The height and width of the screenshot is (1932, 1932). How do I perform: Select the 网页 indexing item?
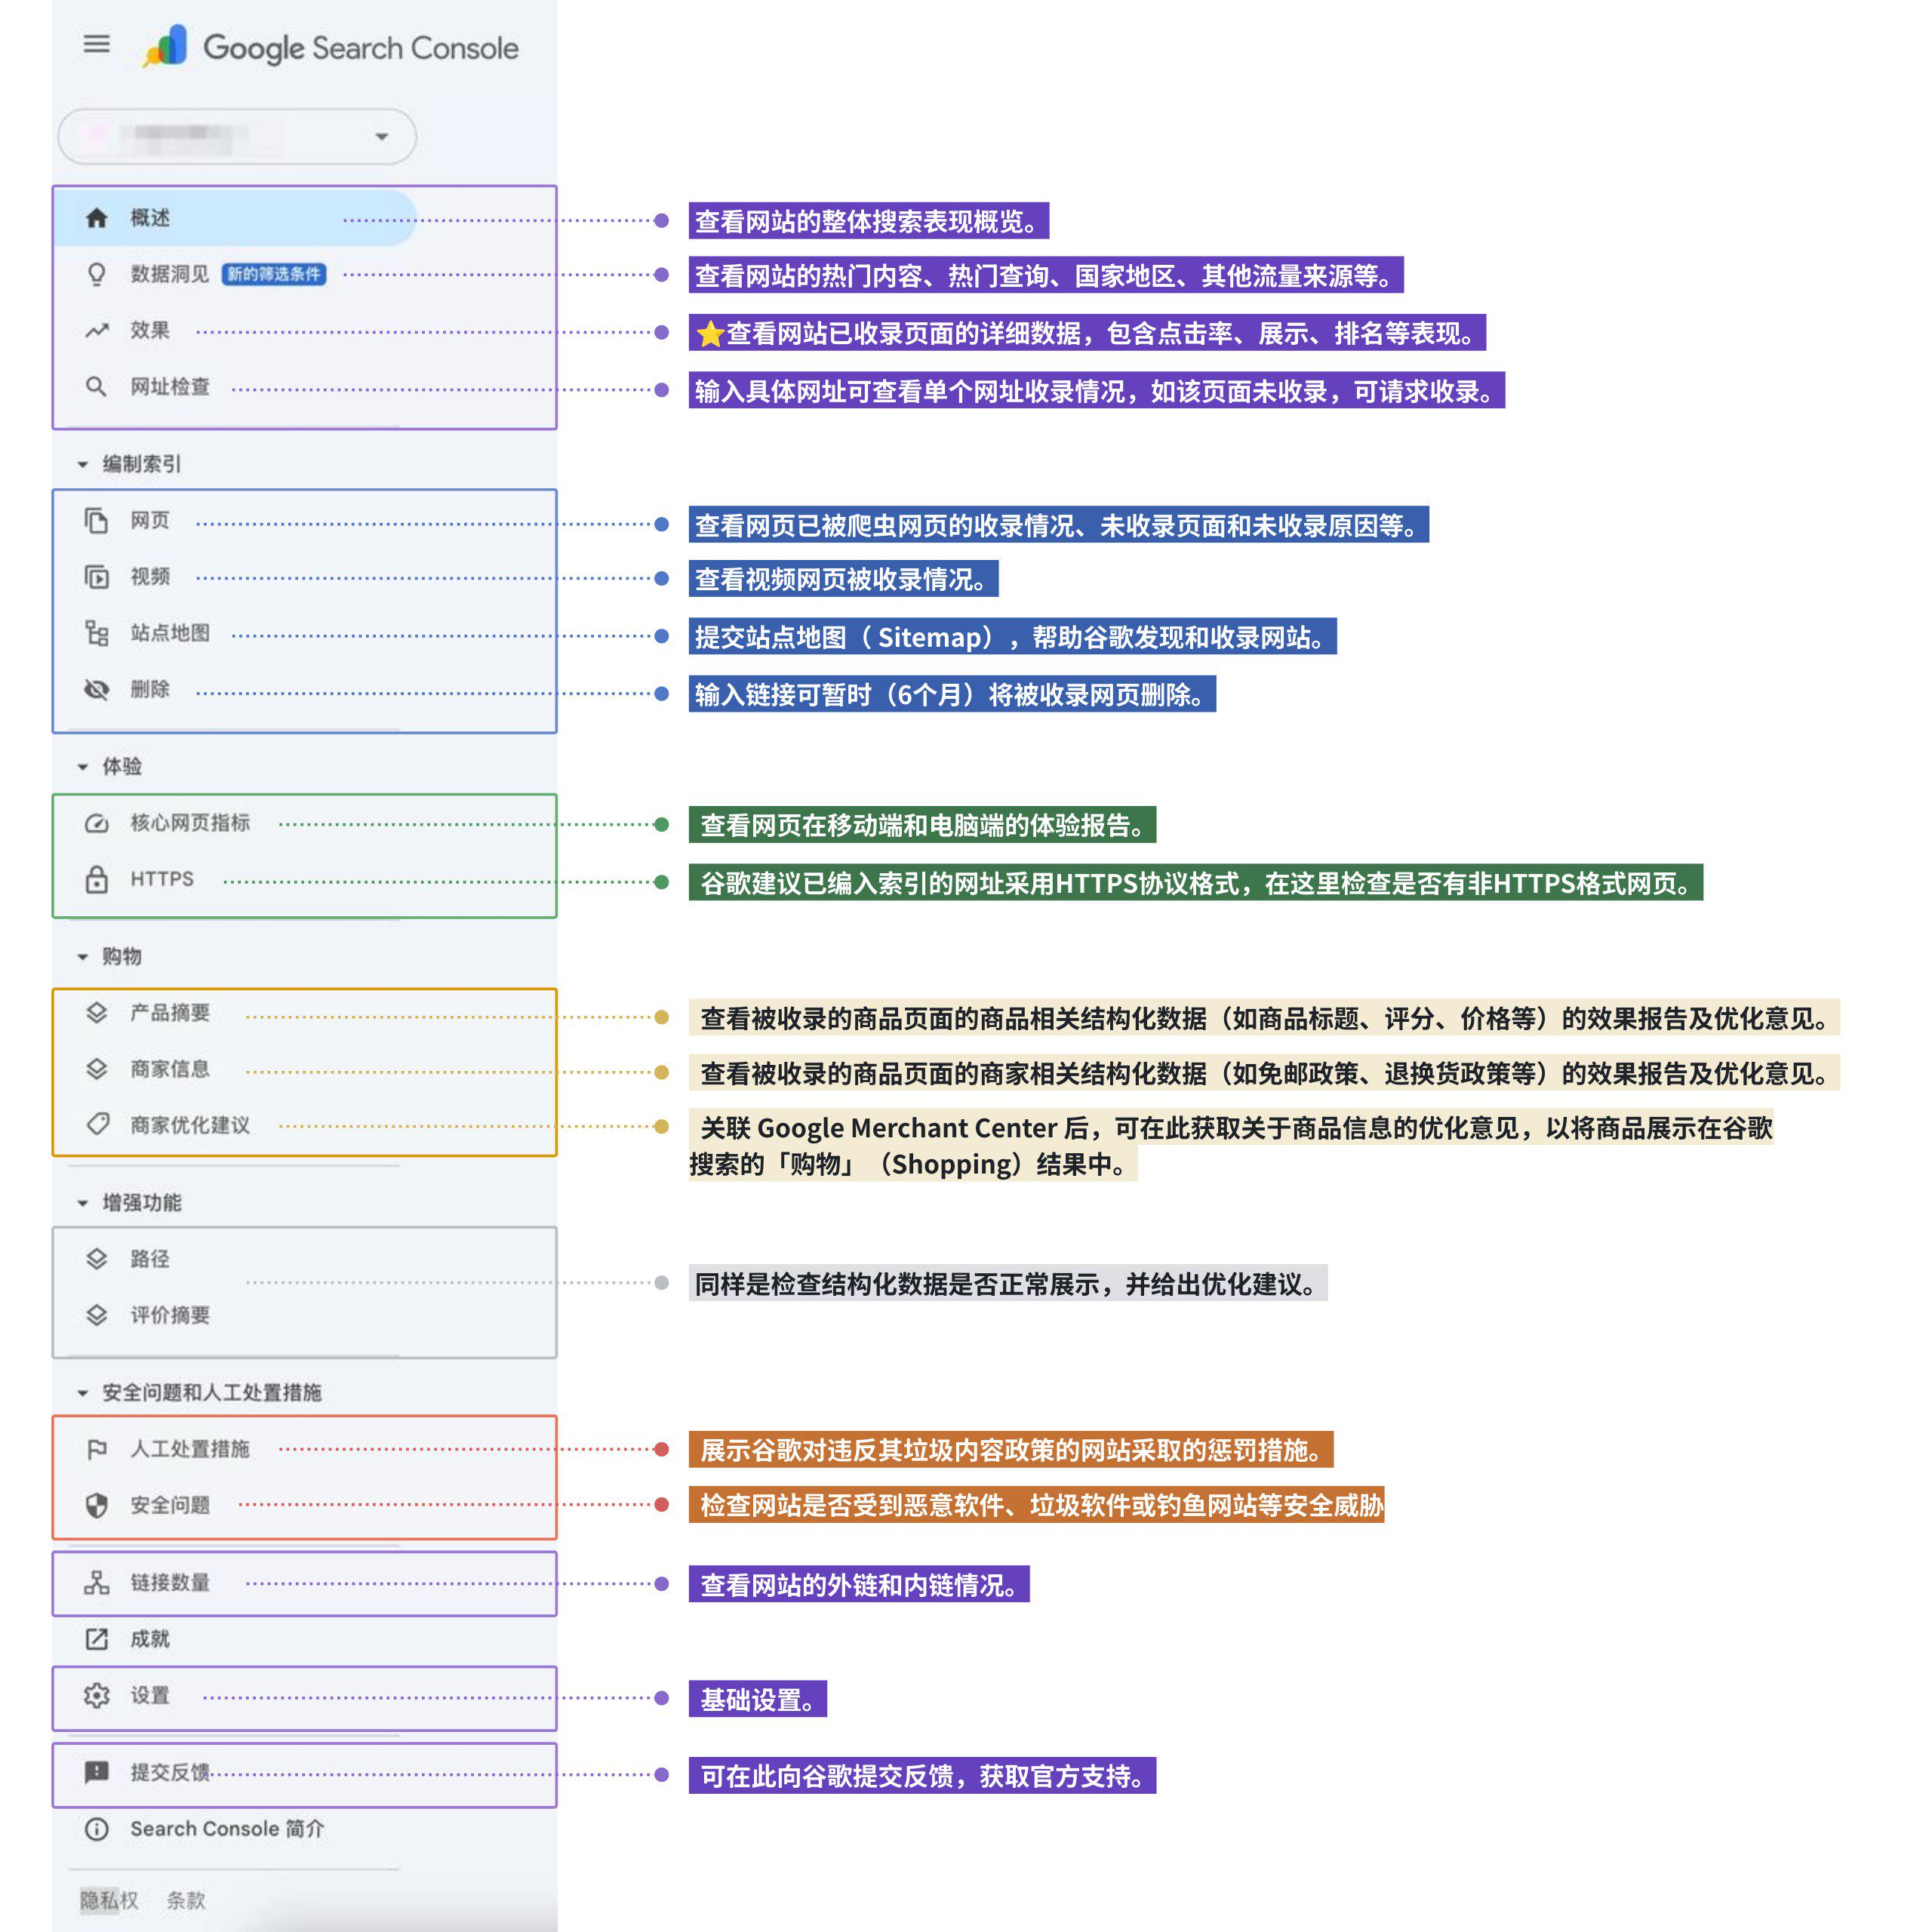pyautogui.click(x=150, y=520)
